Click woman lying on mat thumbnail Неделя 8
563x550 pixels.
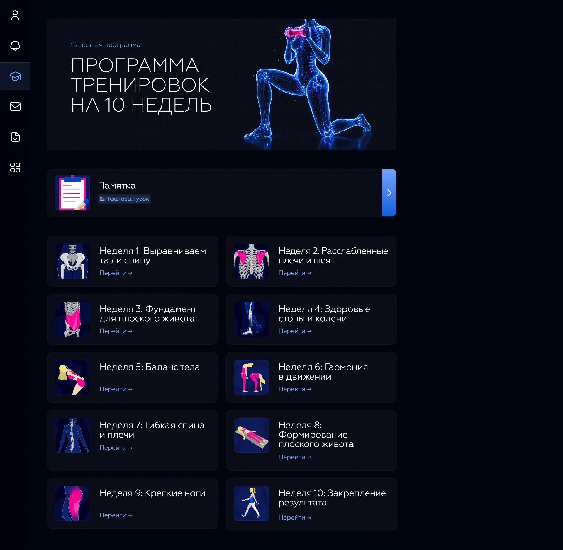tap(252, 435)
